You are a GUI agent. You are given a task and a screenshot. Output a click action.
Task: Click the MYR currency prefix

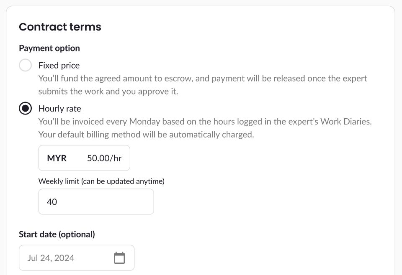pyautogui.click(x=57, y=158)
